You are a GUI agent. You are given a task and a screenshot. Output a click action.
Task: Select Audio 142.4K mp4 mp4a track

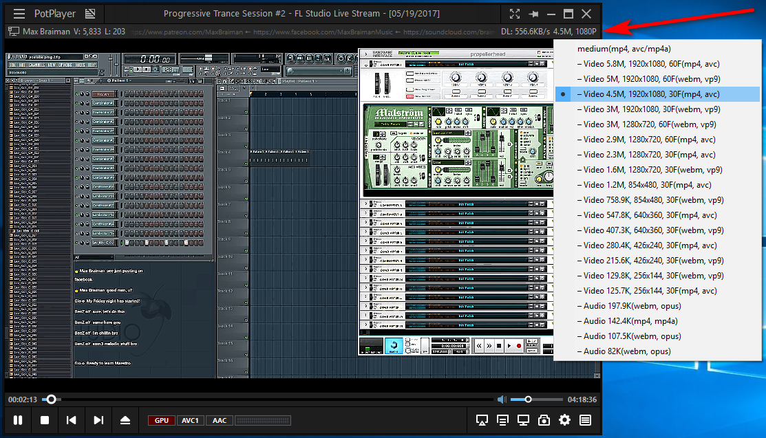coord(657,321)
